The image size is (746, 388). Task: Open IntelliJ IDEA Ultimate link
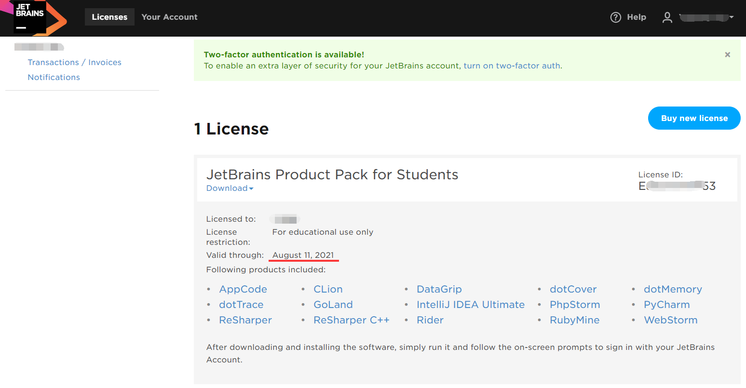coord(471,305)
